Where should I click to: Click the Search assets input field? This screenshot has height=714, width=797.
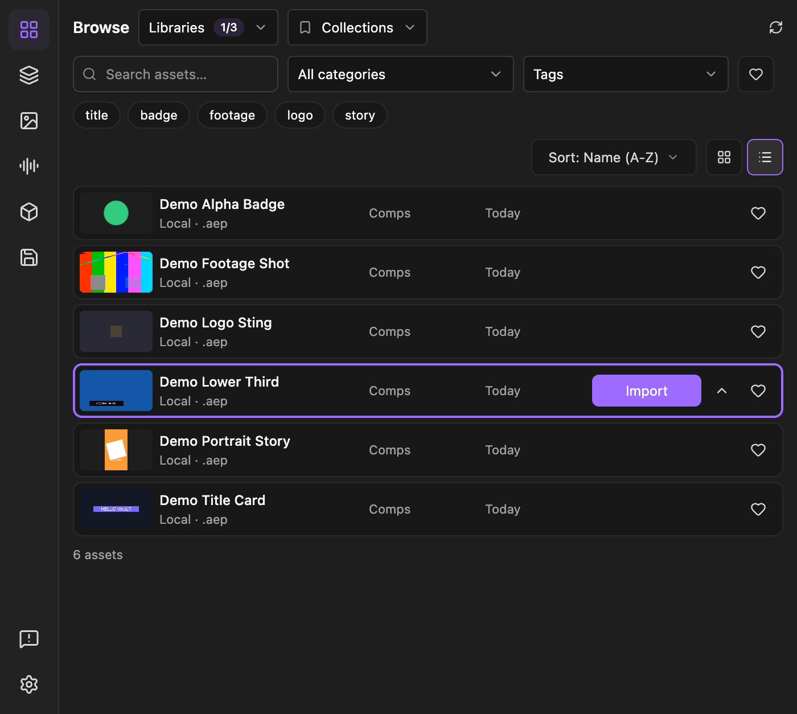(175, 74)
